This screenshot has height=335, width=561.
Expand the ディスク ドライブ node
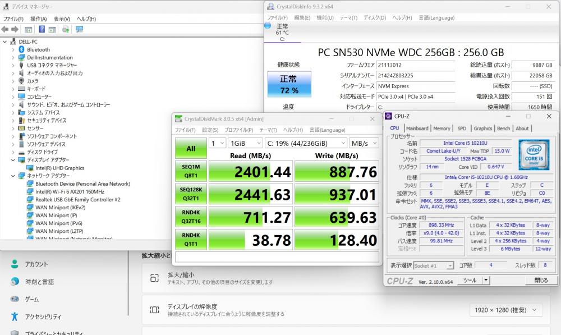coord(13,152)
